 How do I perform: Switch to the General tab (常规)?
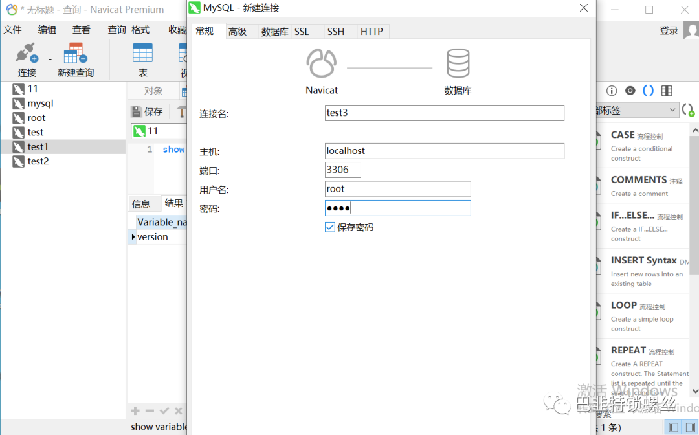[208, 31]
